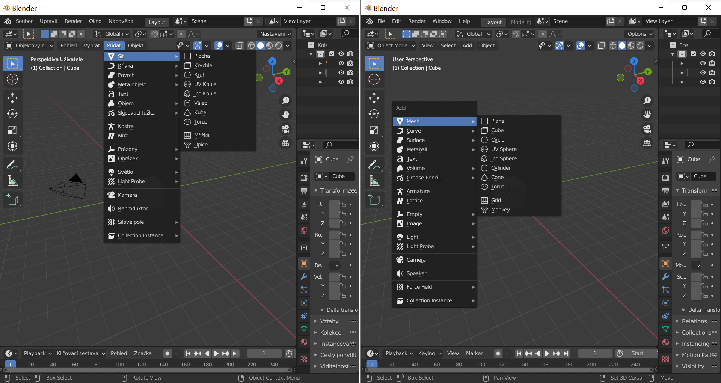
Task: Open the Light Probe submenu in right Add menu
Action: (434, 246)
